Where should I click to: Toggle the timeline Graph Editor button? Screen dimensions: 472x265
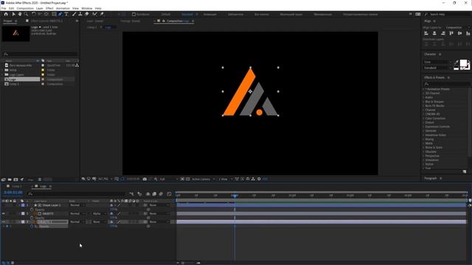tap(169, 194)
